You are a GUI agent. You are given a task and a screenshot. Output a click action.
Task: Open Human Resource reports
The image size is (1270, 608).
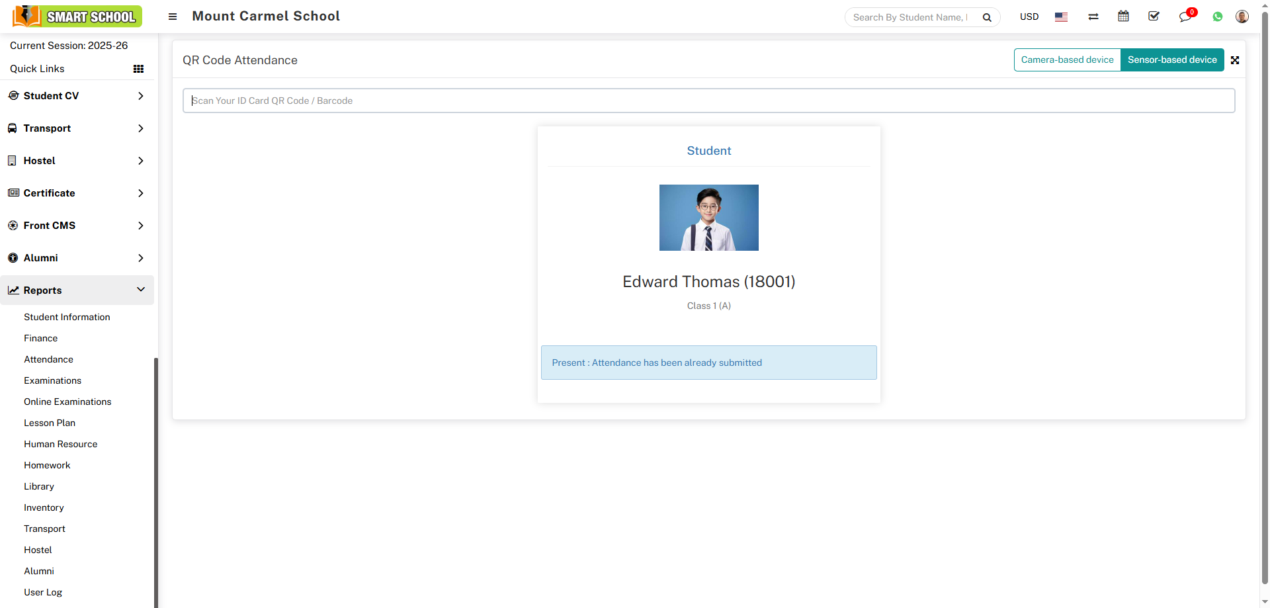click(60, 444)
